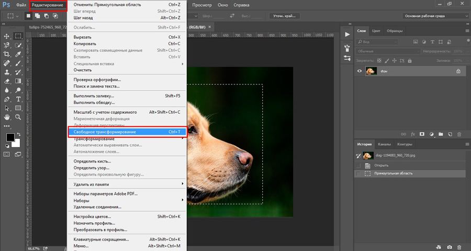Switch to the Каналы tab
The height and width of the screenshot is (251, 471).
point(384,144)
